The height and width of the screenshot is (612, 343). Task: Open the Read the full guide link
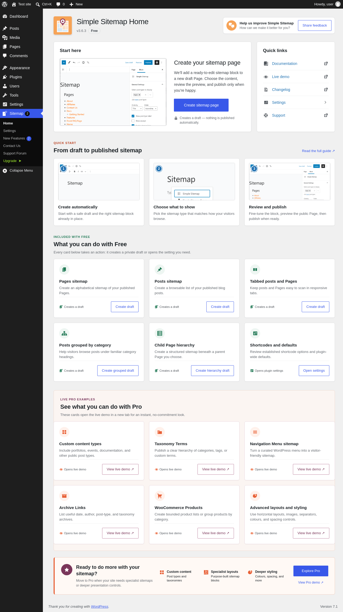(x=318, y=151)
